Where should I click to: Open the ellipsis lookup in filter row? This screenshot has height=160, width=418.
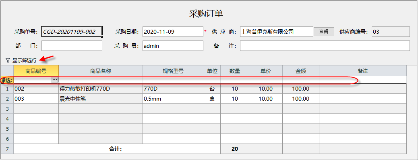click(55, 80)
